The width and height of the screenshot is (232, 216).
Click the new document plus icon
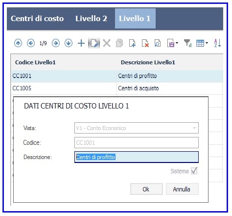pos(132,43)
